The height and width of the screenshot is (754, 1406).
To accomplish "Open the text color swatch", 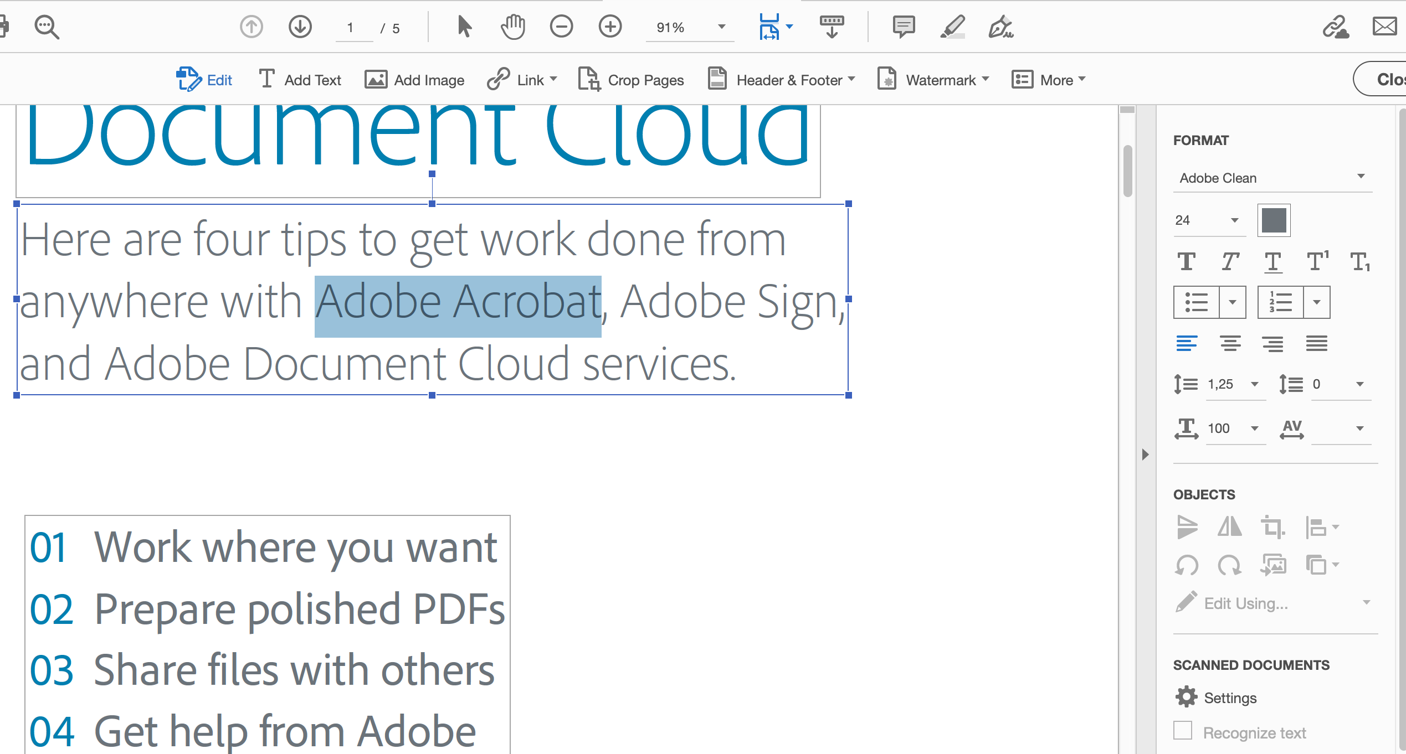I will [1274, 220].
